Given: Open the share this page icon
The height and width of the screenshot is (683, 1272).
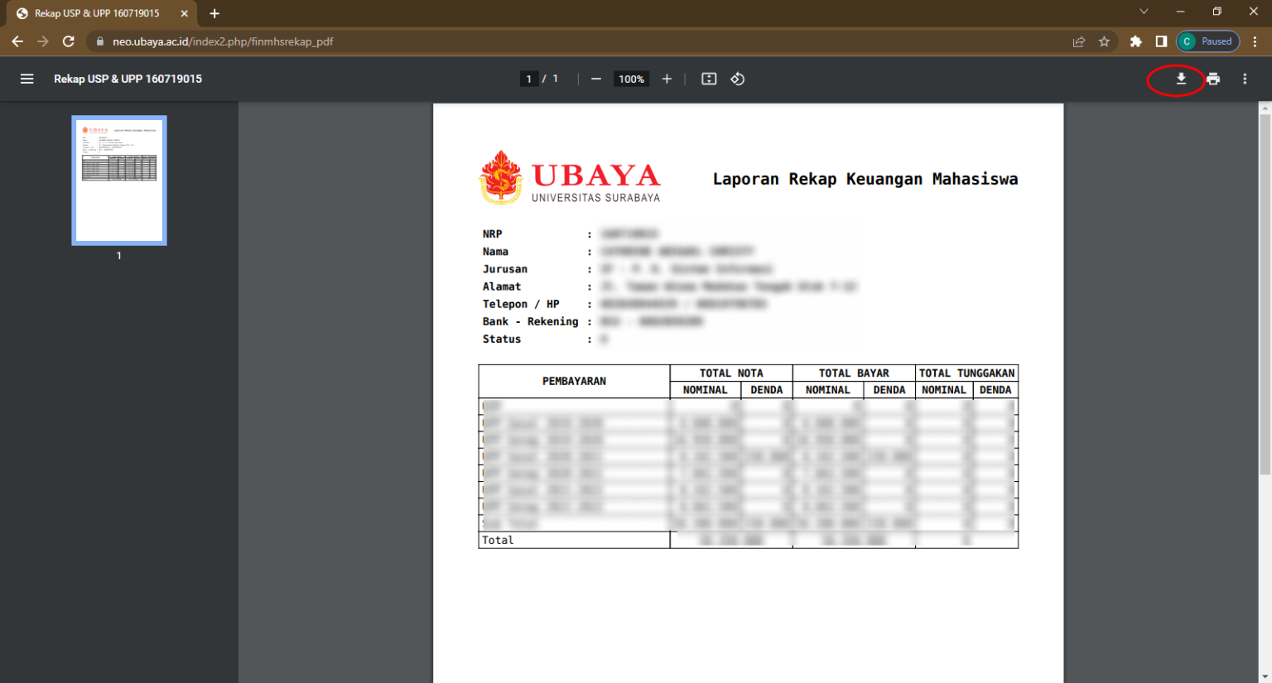Looking at the screenshot, I should pos(1078,41).
